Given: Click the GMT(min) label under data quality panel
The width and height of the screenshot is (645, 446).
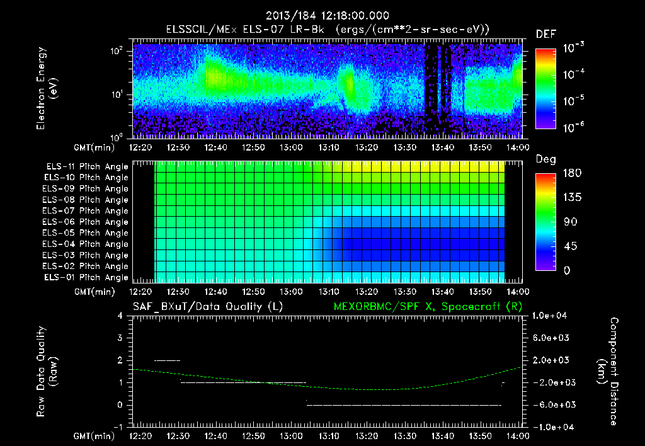Looking at the screenshot, I should click(x=94, y=436).
